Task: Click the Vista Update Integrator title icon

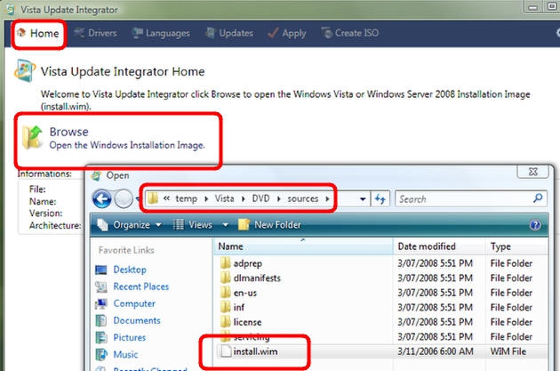Action: (11, 10)
